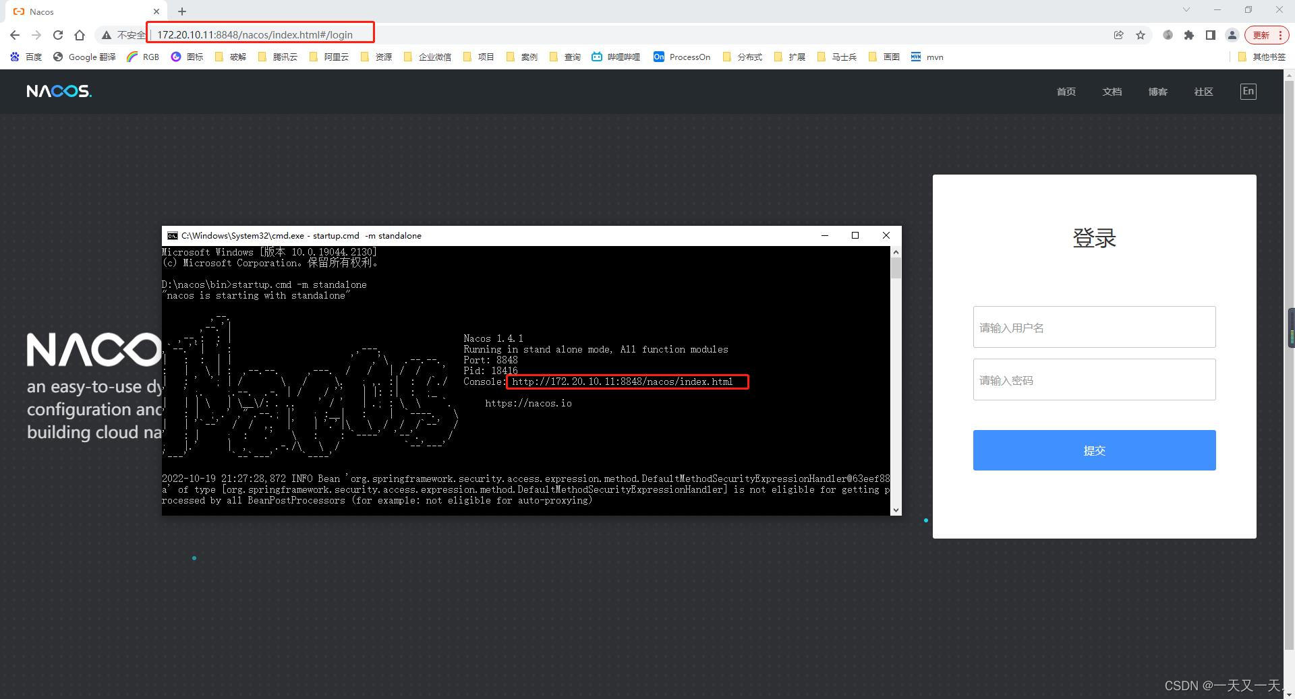Open 社区 in Nacos header
Image resolution: width=1295 pixels, height=699 pixels.
coord(1204,92)
